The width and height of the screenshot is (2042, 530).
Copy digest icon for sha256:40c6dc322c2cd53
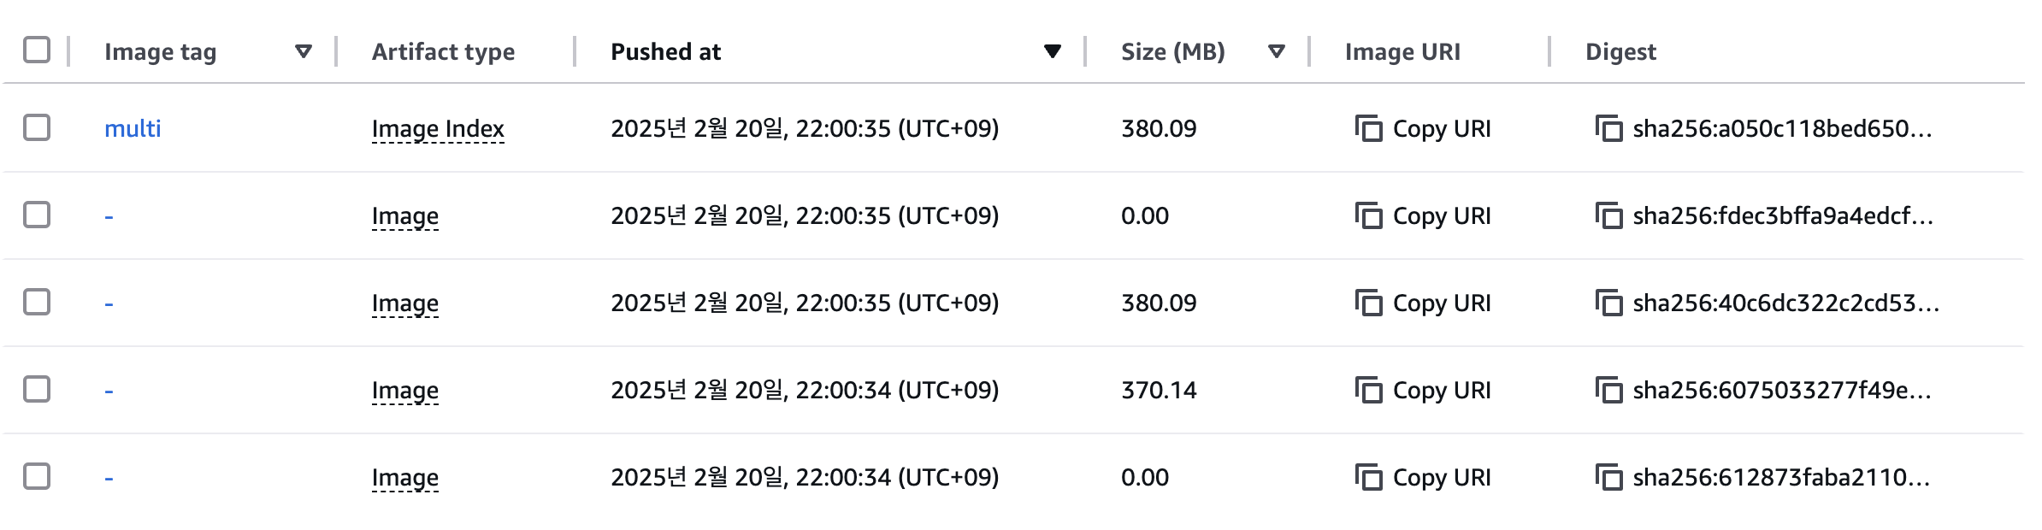pyautogui.click(x=1608, y=303)
